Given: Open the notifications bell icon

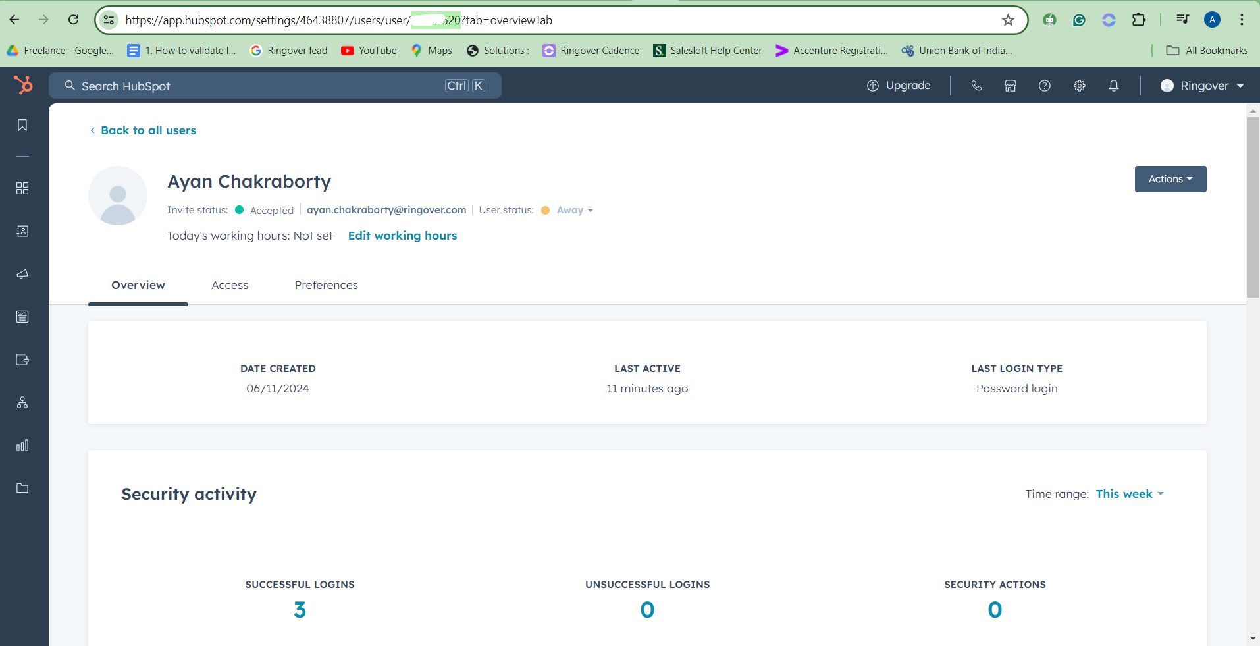Looking at the screenshot, I should coord(1114,86).
